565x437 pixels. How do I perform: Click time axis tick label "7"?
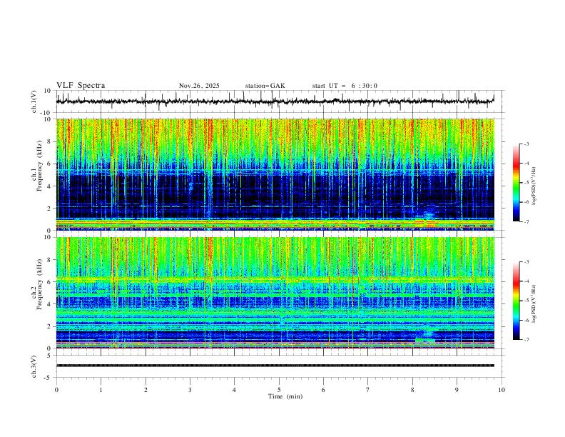[368, 390]
